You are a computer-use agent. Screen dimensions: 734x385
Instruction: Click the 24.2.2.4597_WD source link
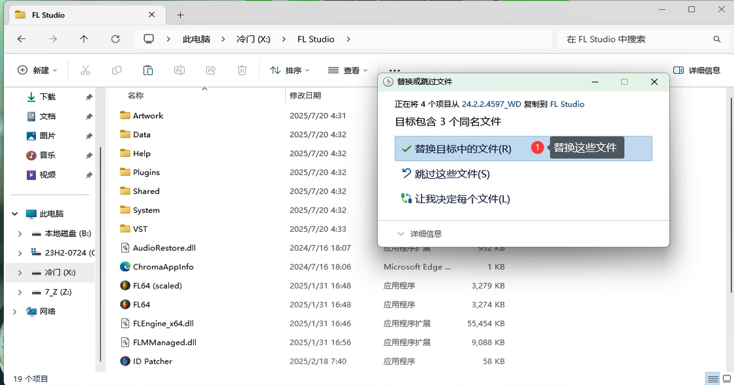click(x=491, y=104)
